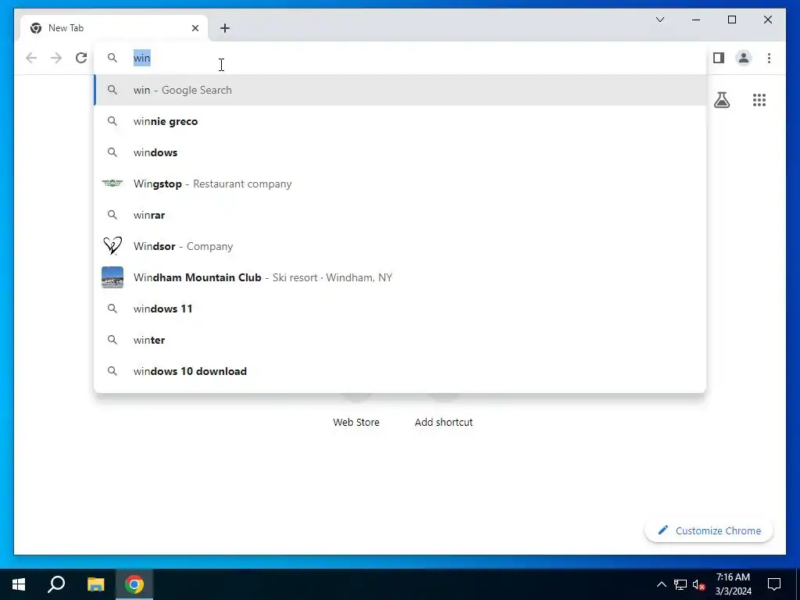Click the Windham Mountain Club thumbnail
This screenshot has width=800, height=600.
coord(112,277)
